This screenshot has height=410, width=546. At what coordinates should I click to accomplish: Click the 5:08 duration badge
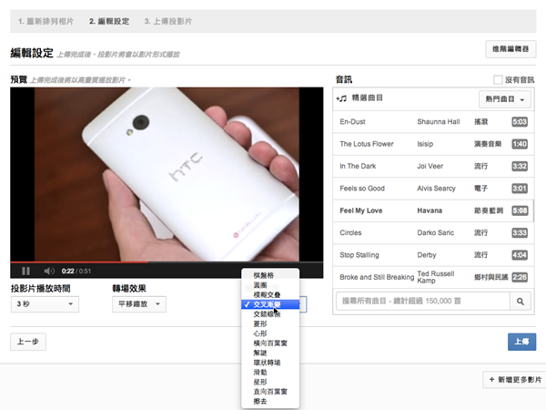tap(520, 210)
